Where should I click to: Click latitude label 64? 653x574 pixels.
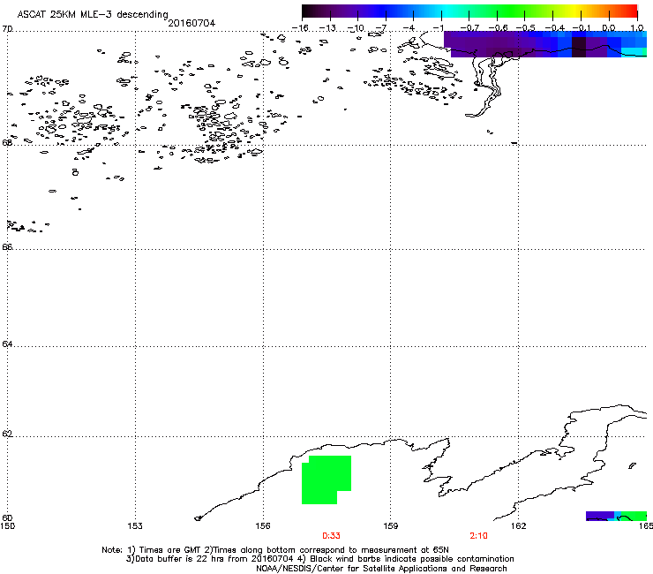click(7, 344)
